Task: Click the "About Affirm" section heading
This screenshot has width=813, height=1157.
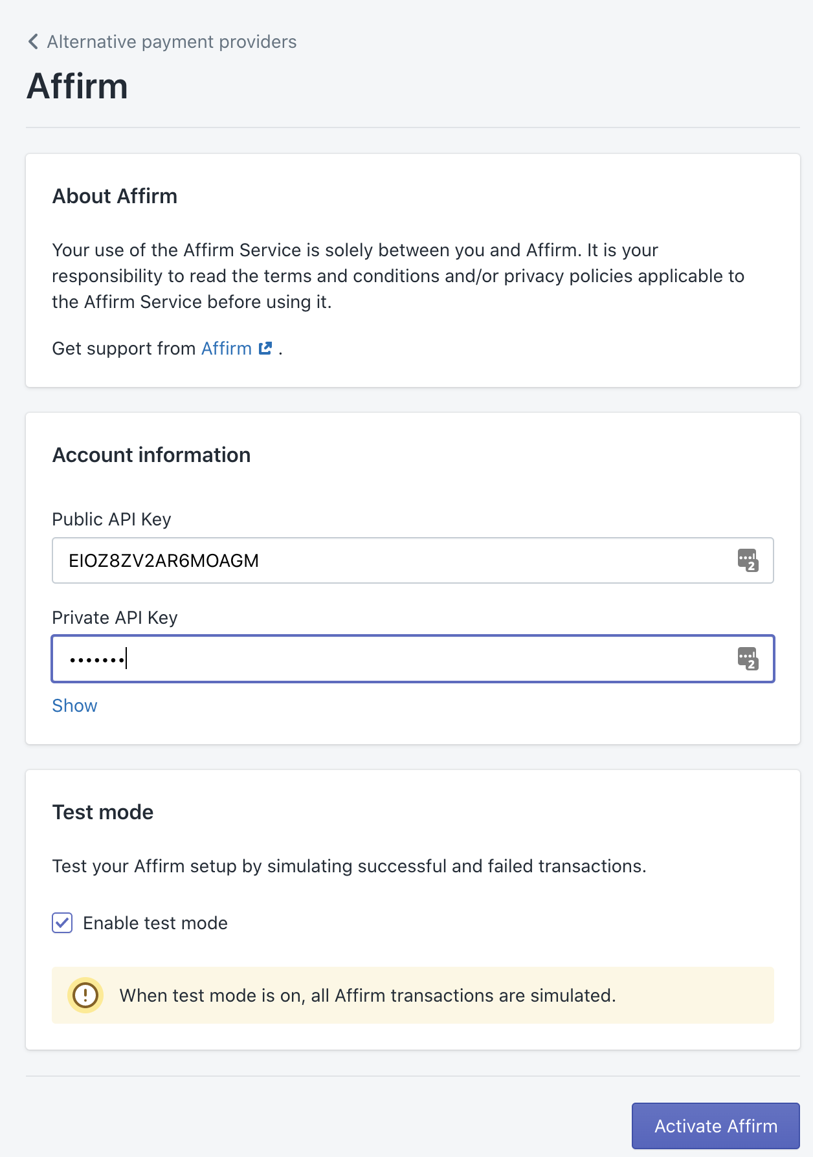Action: pyautogui.click(x=115, y=196)
